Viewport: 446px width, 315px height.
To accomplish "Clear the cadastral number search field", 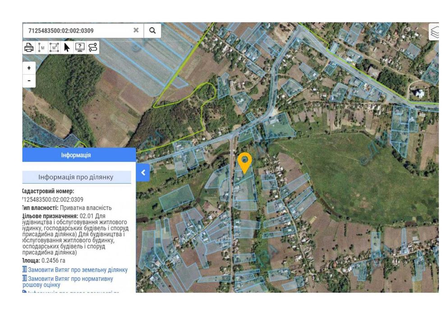I will (x=136, y=30).
